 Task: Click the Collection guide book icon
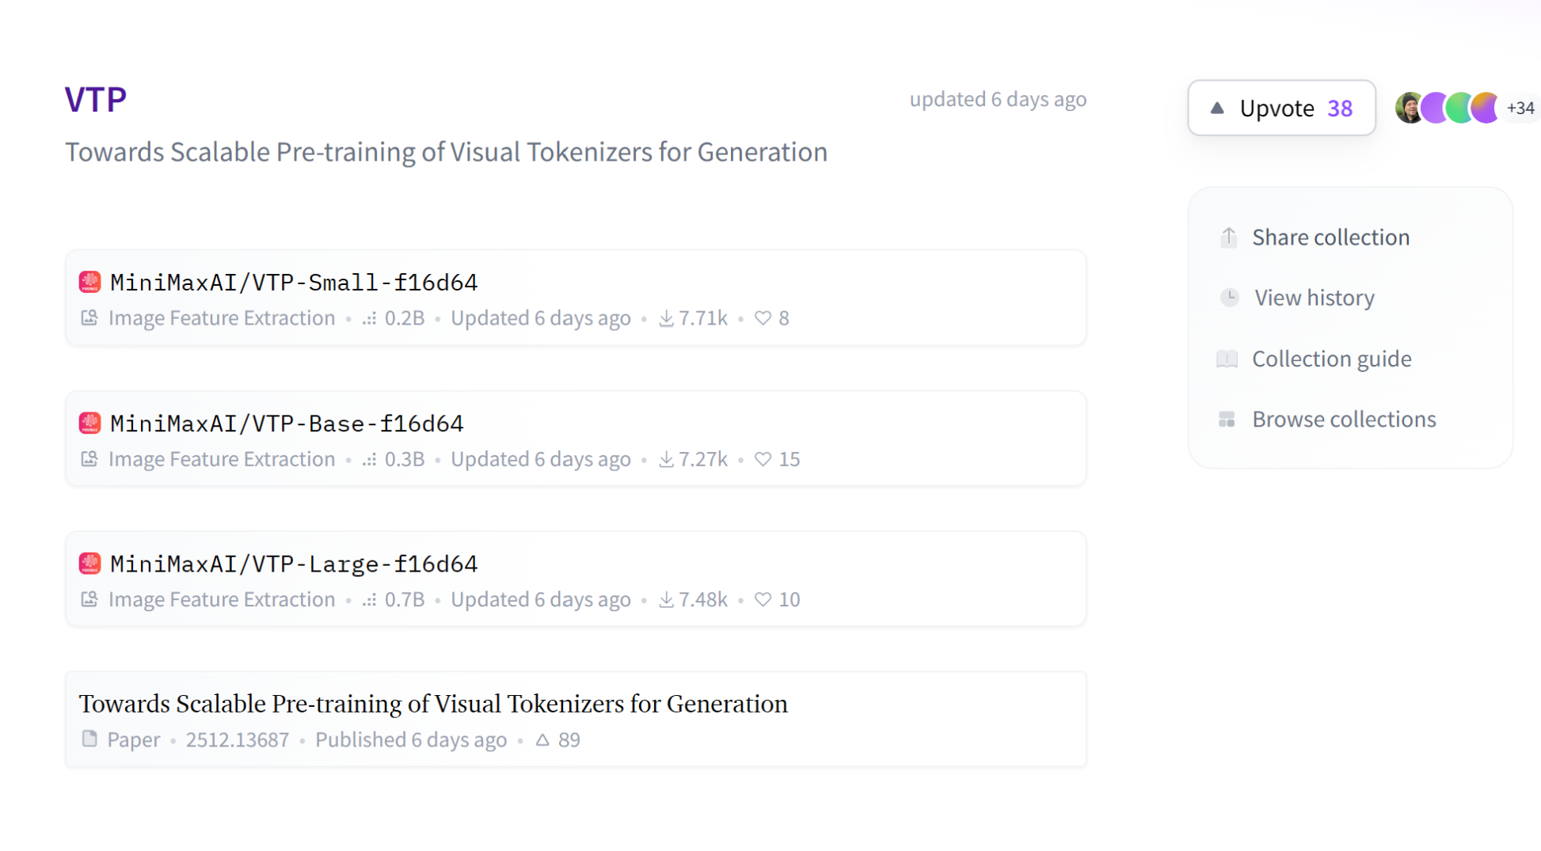1227,359
